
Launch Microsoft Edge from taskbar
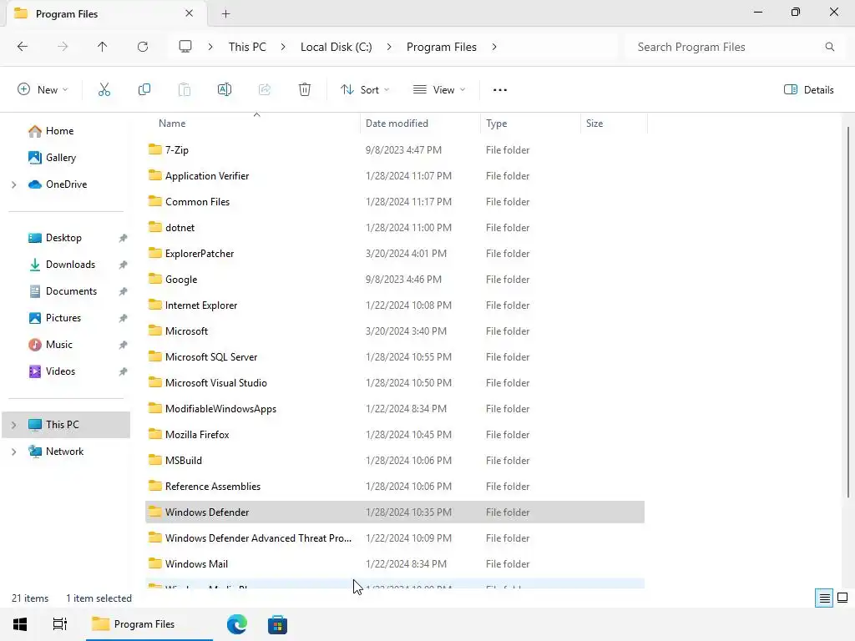tap(236, 624)
